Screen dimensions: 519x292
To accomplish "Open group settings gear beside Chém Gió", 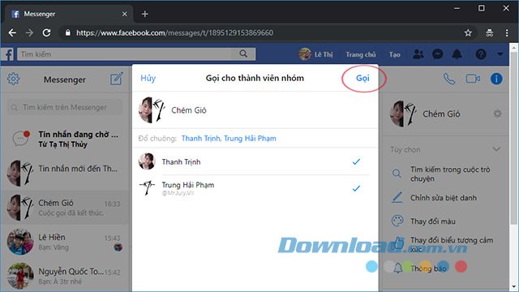I will coord(497,114).
